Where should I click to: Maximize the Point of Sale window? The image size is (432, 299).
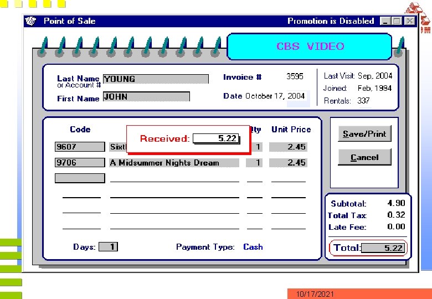click(397, 21)
